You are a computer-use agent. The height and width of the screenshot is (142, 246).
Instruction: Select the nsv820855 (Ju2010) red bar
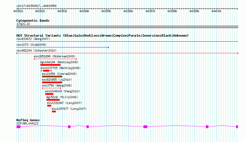52,82
